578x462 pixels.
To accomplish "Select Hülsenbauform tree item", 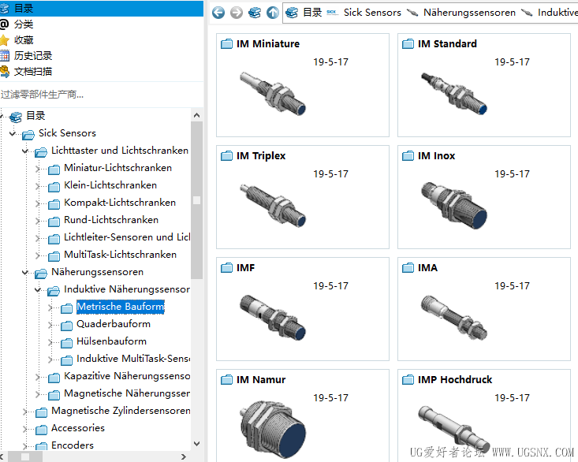I will 111,341.
